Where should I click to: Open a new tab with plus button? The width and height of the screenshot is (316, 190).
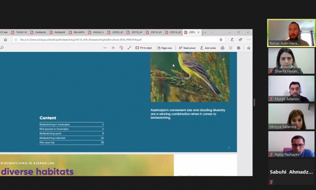pyautogui.click(x=205, y=32)
